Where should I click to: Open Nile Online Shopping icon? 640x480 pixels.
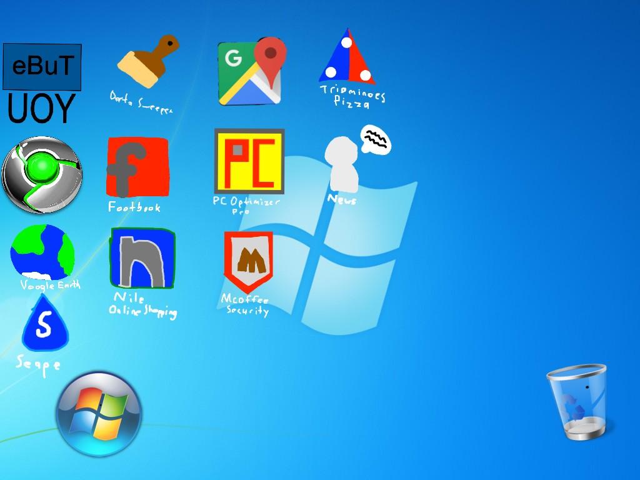tap(142, 258)
